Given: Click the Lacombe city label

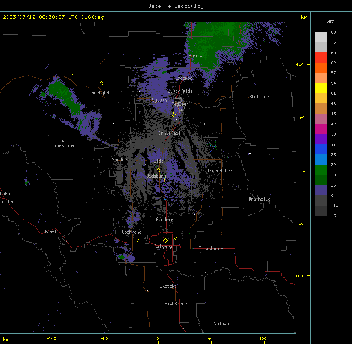Looking at the screenshot, I should point(184,78).
